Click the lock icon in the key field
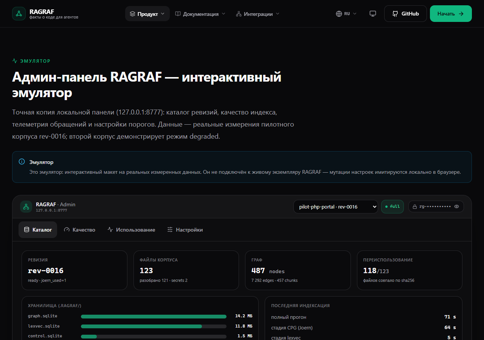484x340 pixels. pos(415,207)
